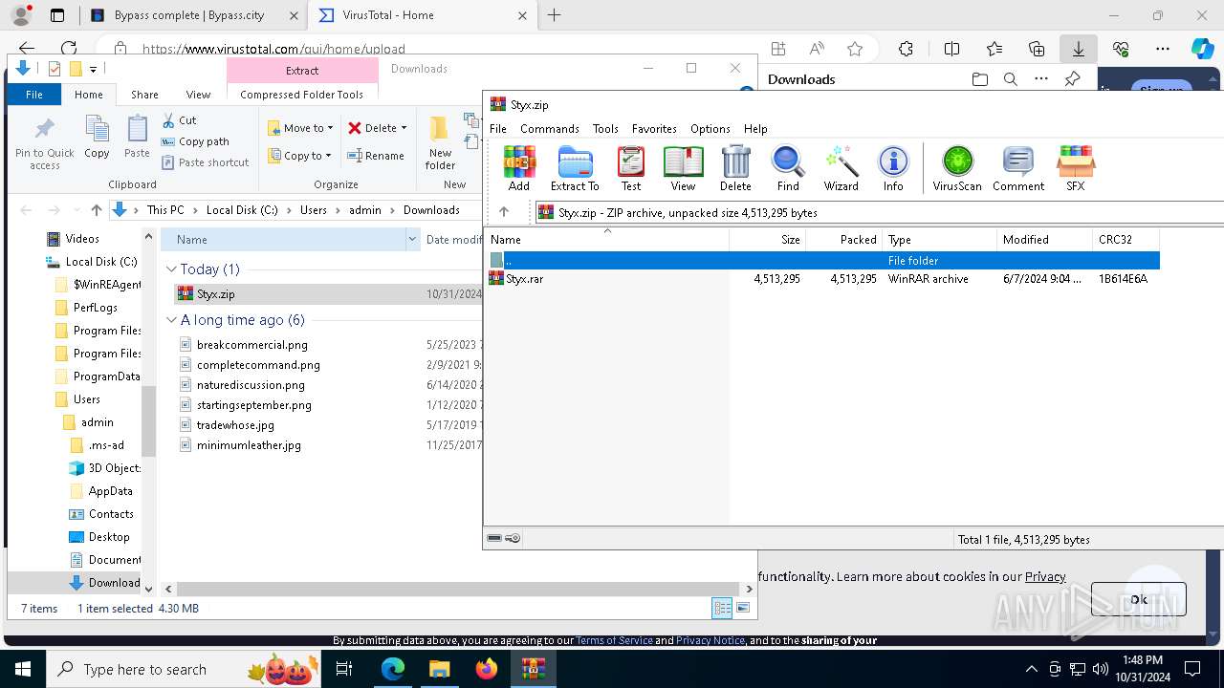Screen dimensions: 1224x688
Task: Click Copy path in Explorer ribbon
Action: 195,141
